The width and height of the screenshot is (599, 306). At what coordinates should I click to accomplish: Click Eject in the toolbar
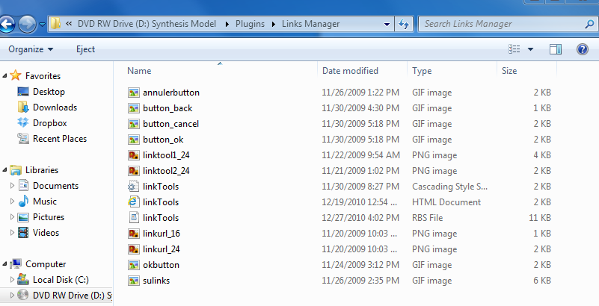85,49
